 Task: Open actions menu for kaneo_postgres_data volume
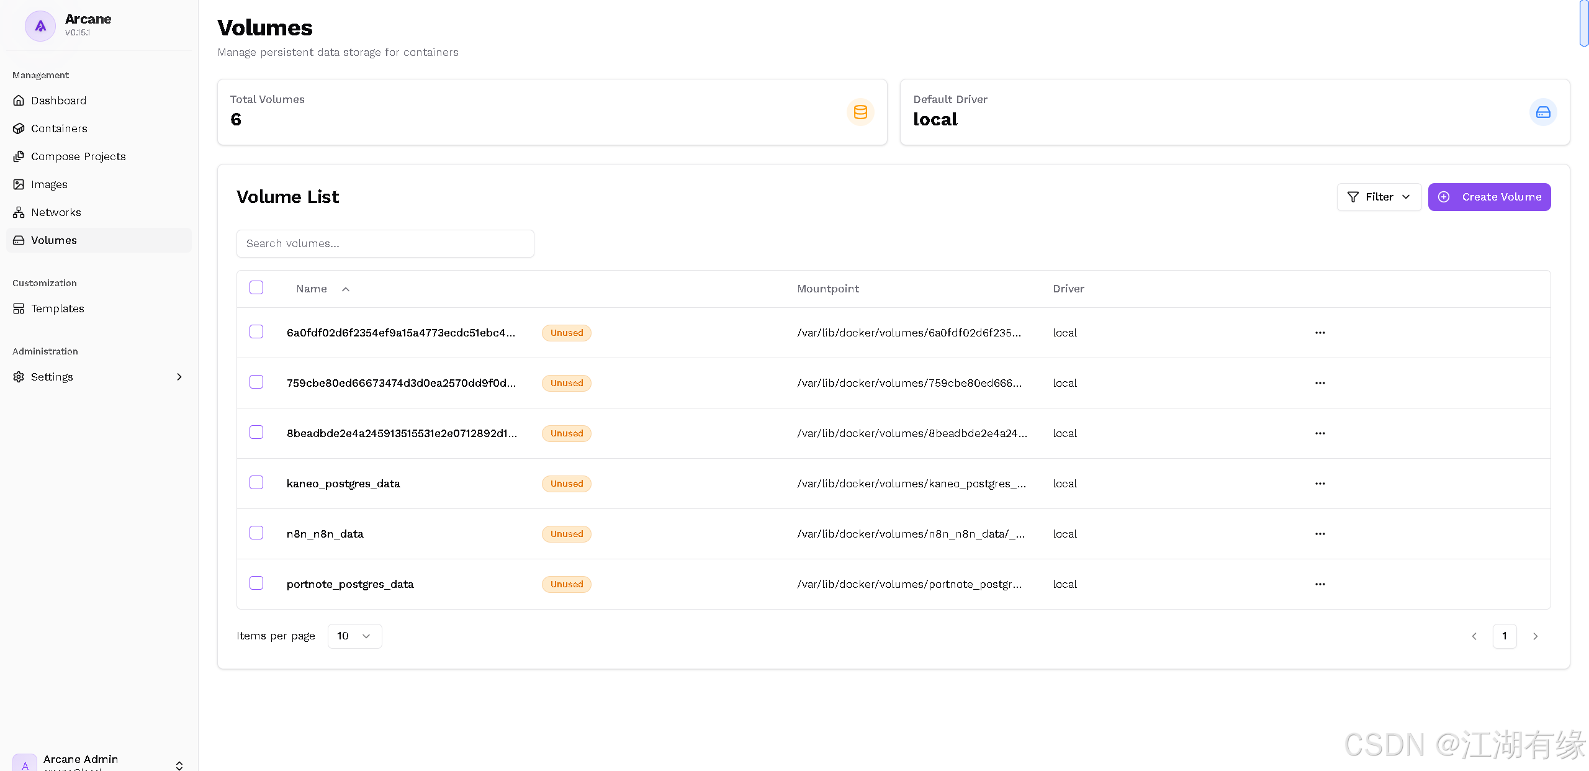click(x=1320, y=484)
